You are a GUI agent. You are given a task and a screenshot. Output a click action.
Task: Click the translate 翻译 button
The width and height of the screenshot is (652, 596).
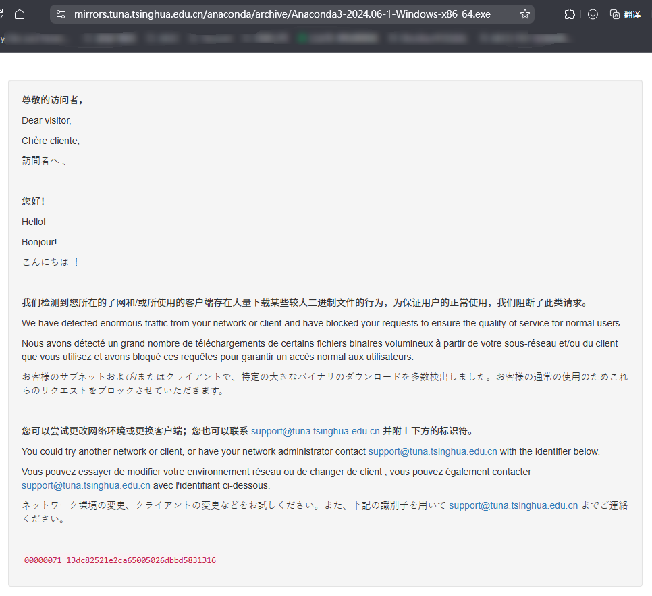(625, 14)
